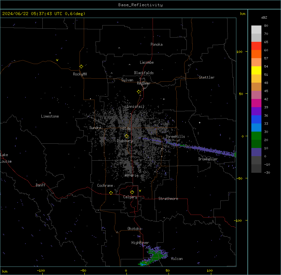Click the Ponoka city label
The width and height of the screenshot is (281, 275).
pos(156,44)
